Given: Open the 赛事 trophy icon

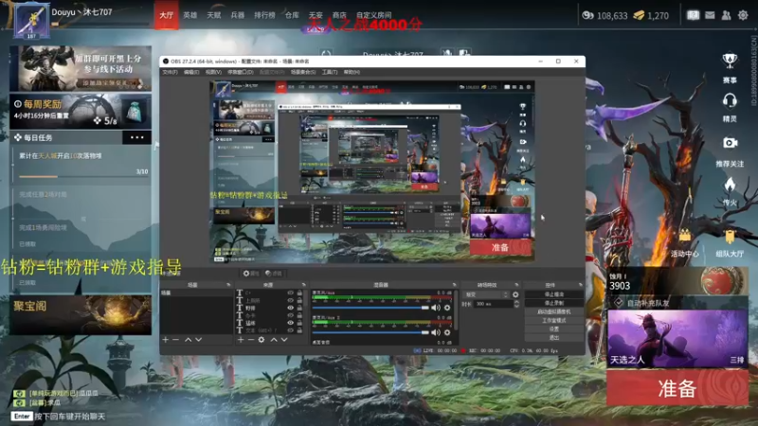Looking at the screenshot, I should click(x=730, y=61).
